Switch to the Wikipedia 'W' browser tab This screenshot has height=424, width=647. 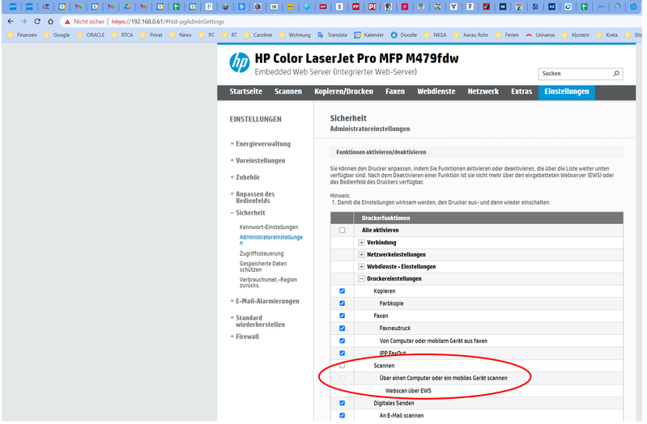click(x=503, y=6)
